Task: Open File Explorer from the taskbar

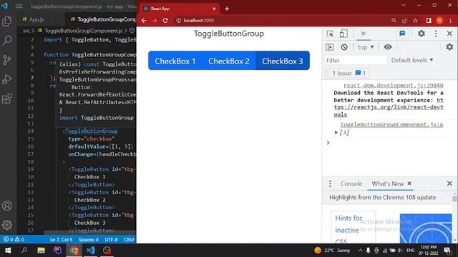Action: (41, 251)
